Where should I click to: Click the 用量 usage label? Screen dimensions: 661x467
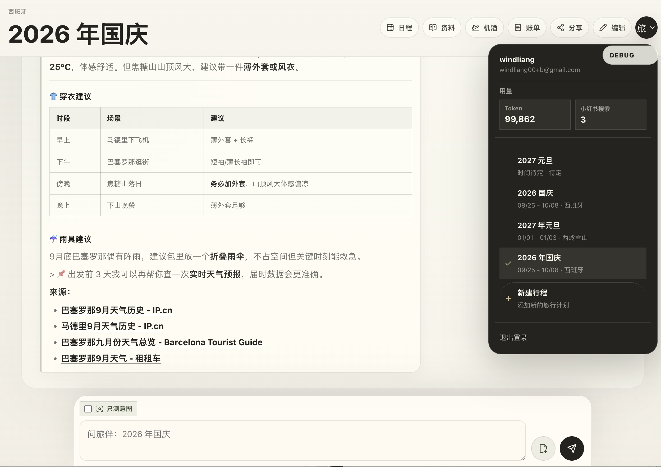tap(506, 91)
